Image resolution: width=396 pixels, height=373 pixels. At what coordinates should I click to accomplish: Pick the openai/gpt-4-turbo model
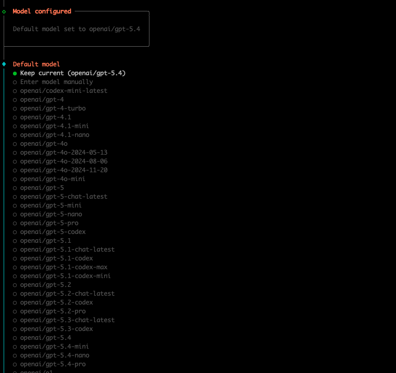[x=53, y=108]
